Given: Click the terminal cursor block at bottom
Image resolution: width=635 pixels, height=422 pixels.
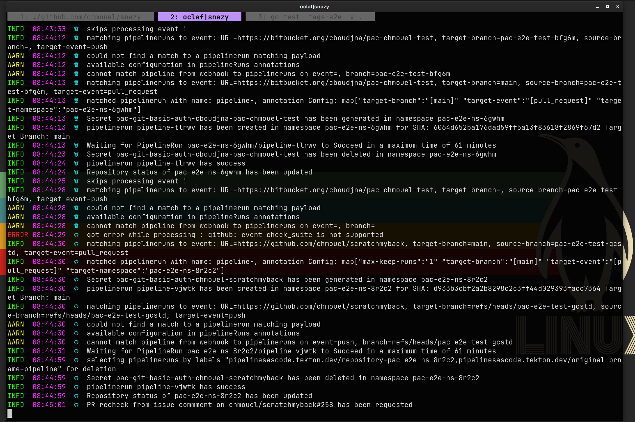Looking at the screenshot, I should [x=10, y=413].
